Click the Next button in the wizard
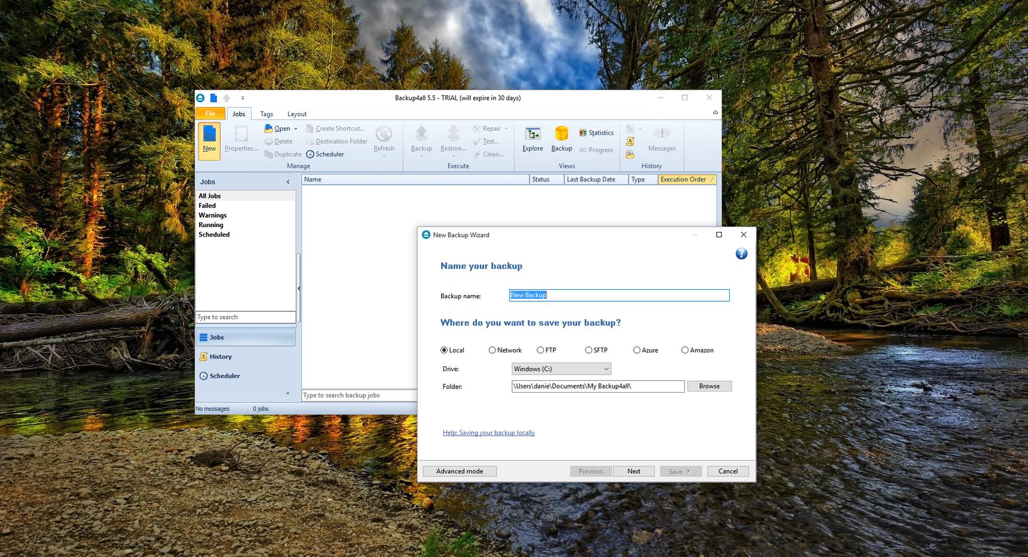The image size is (1028, 557). coord(634,472)
